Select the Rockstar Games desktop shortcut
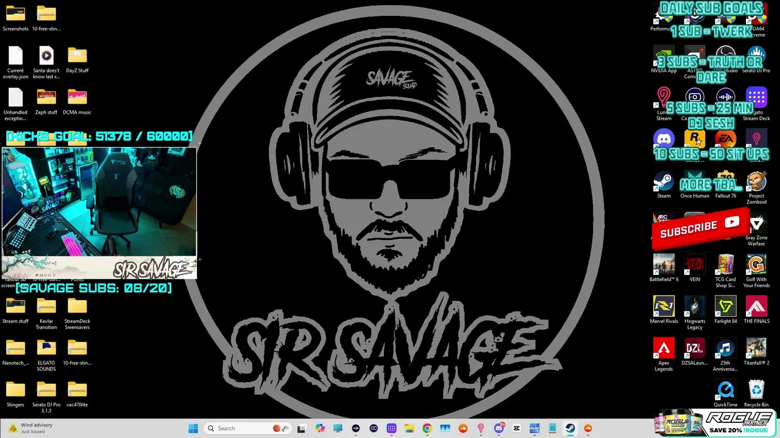The width and height of the screenshot is (780, 438). click(695, 140)
